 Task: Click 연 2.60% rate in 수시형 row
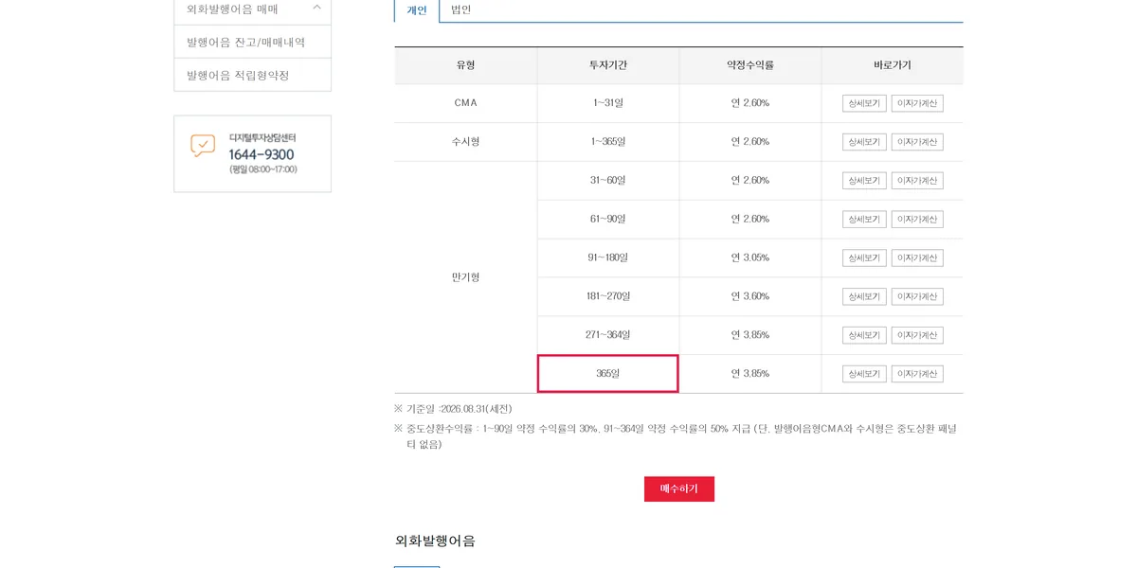[x=750, y=142]
